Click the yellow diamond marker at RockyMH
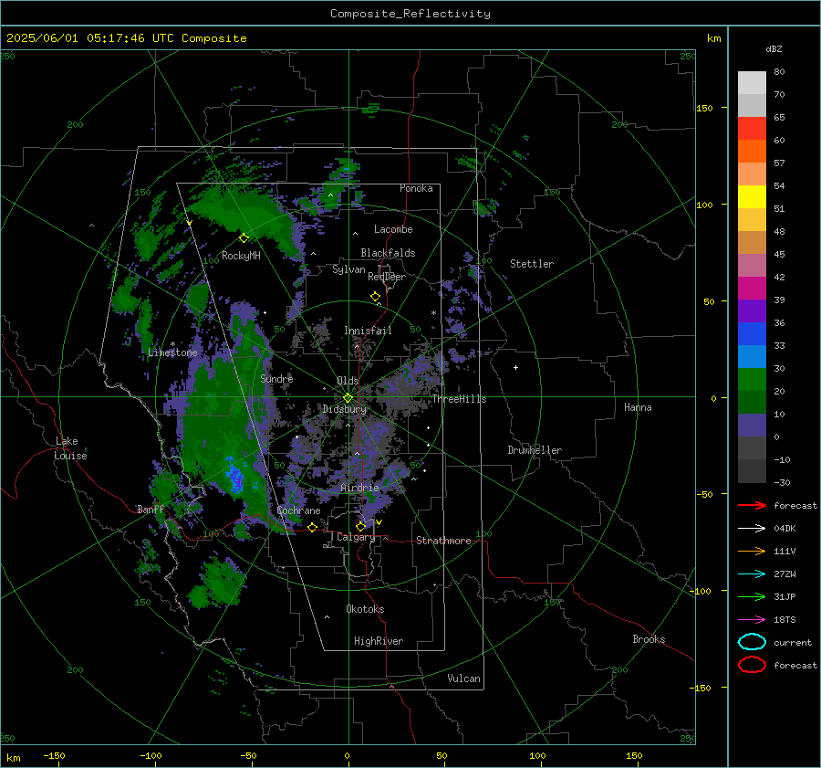This screenshot has width=821, height=768. click(244, 238)
